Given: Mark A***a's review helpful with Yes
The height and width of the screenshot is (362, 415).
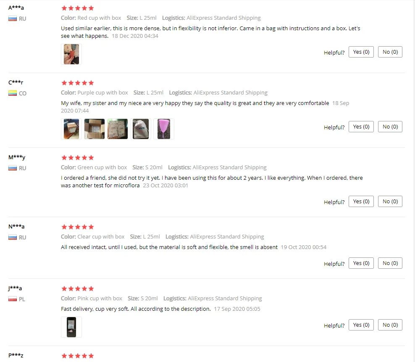Looking at the screenshot, I should [361, 52].
